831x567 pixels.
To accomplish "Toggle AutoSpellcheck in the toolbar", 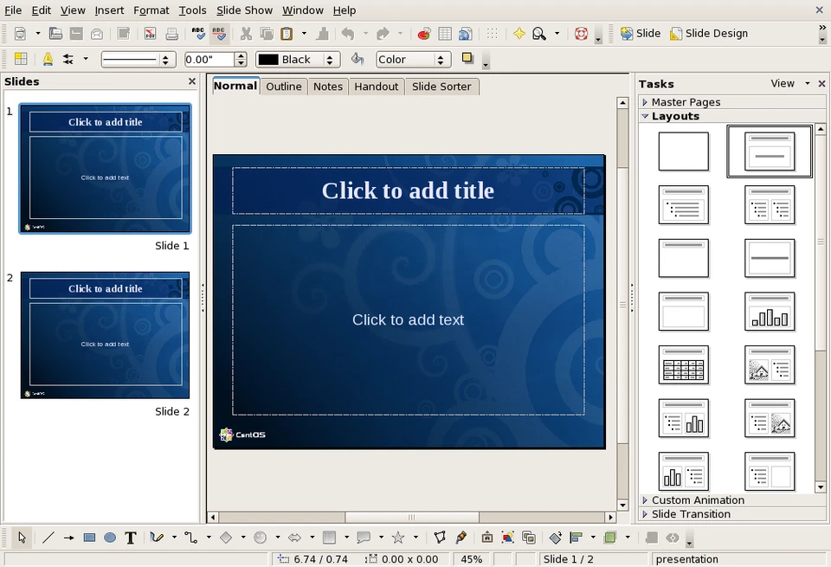I will click(x=219, y=34).
